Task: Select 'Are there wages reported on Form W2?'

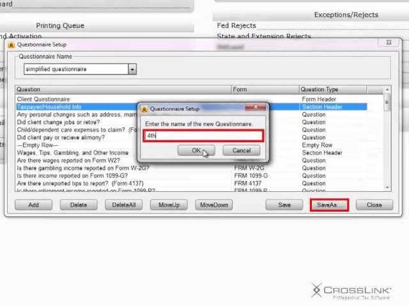Action: pos(192,160)
